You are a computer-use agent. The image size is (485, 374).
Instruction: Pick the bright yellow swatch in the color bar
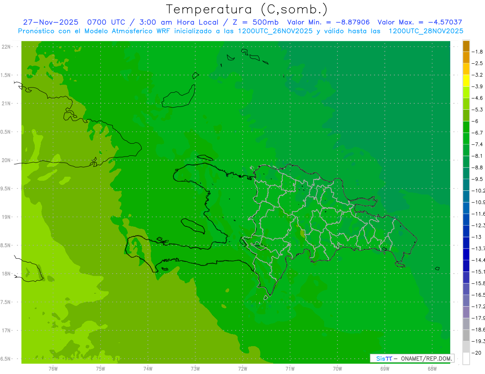(x=466, y=81)
